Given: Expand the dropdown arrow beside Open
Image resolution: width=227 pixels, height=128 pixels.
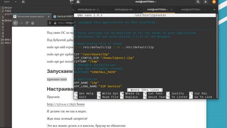Looking at the screenshot, I should 16,2.
